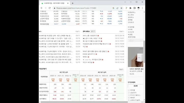The image size is (184, 103).
Task: Bookmark this page with the star icon
Action: [x=121, y=8]
